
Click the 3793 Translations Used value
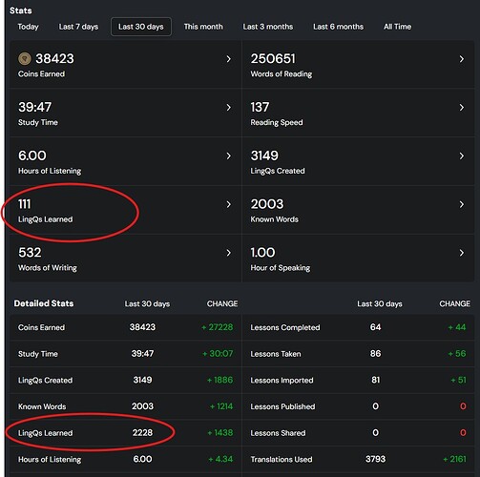click(375, 459)
